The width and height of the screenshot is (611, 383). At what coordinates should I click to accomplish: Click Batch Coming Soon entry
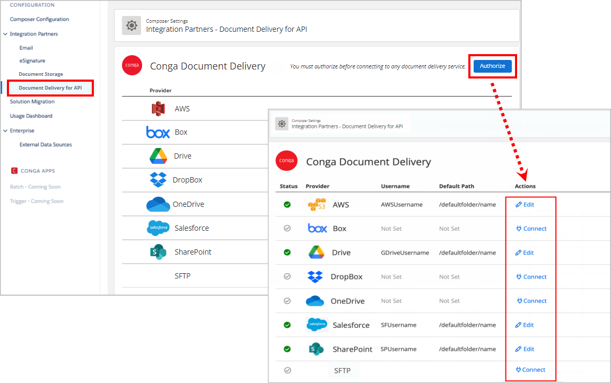(x=35, y=187)
